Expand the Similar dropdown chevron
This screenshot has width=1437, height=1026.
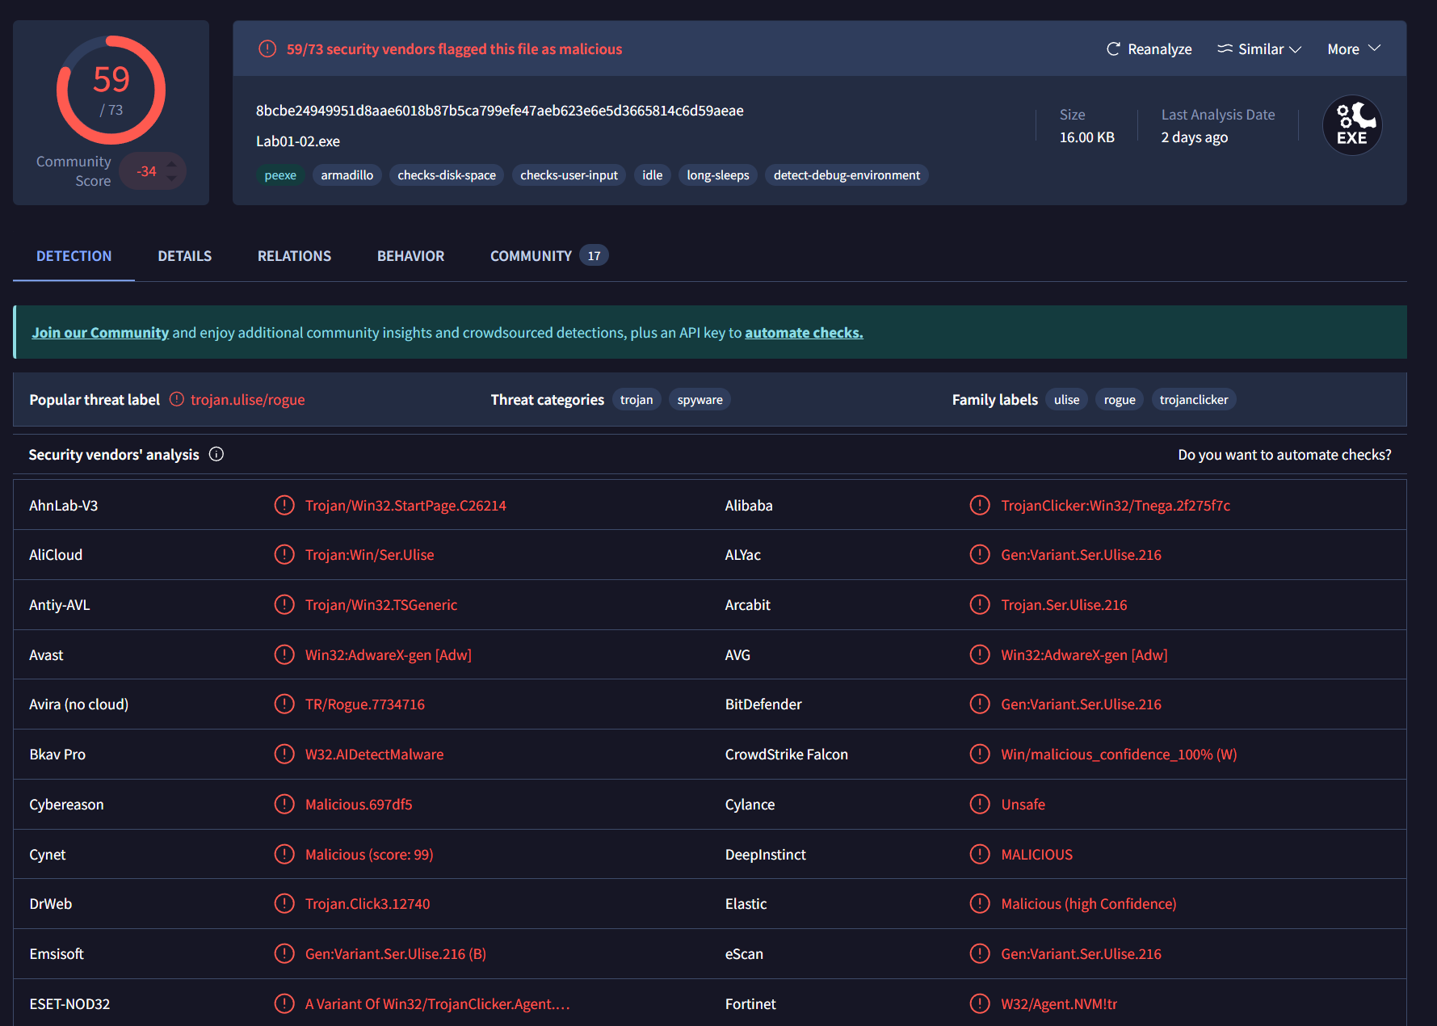(1296, 49)
